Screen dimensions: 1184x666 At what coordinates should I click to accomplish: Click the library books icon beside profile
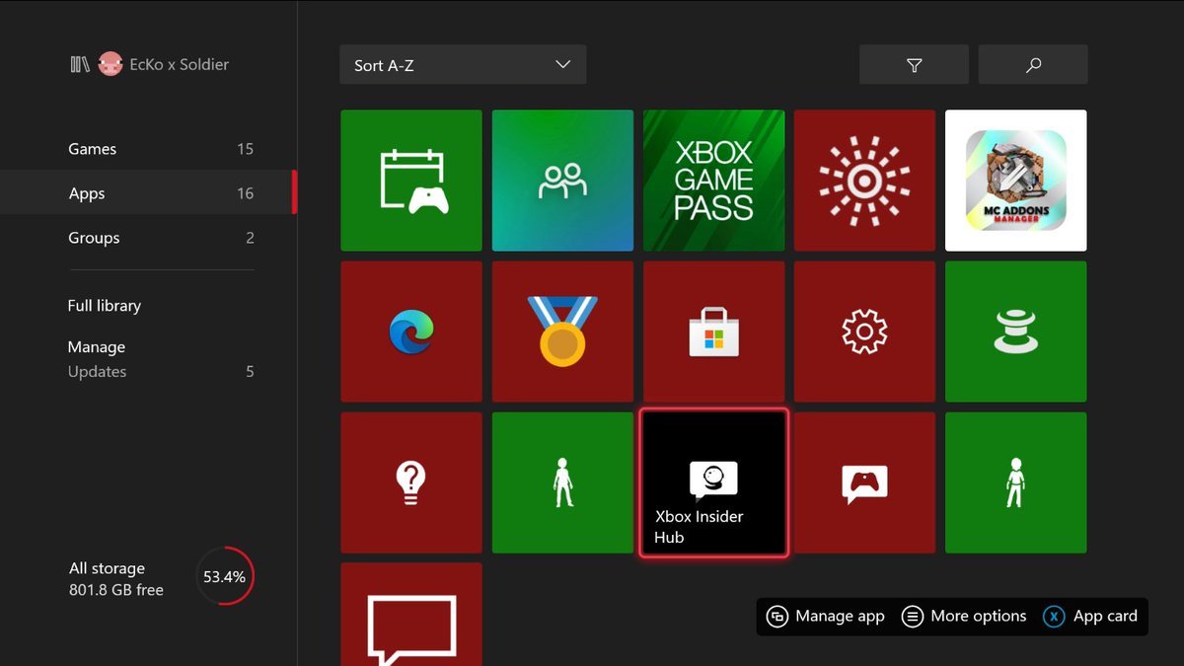pyautogui.click(x=80, y=64)
